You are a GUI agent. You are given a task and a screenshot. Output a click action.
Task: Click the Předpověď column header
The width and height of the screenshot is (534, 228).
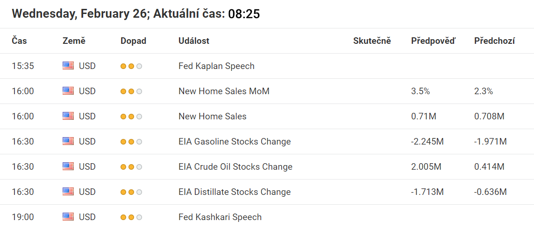[x=433, y=41]
